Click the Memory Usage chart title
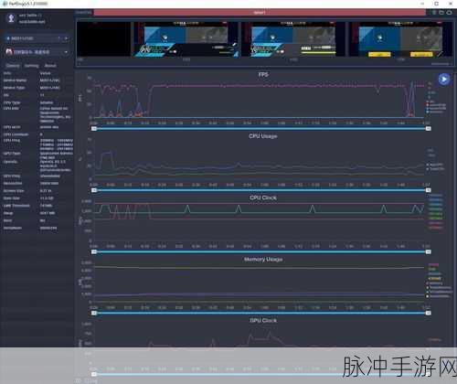The width and height of the screenshot is (457, 384). pos(263,260)
